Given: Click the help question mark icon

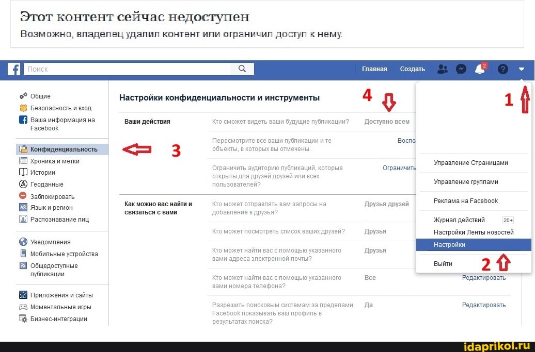Looking at the screenshot, I should pos(502,69).
